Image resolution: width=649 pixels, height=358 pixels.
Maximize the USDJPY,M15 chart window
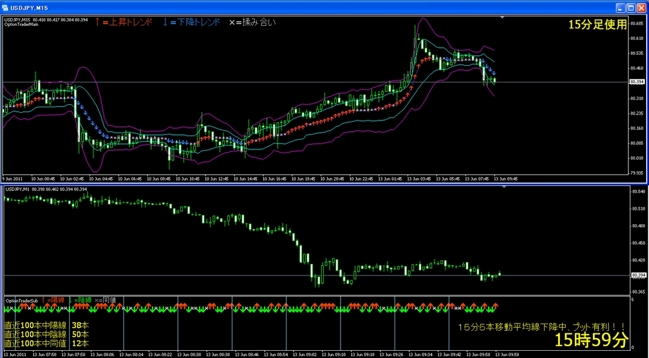(x=630, y=7)
